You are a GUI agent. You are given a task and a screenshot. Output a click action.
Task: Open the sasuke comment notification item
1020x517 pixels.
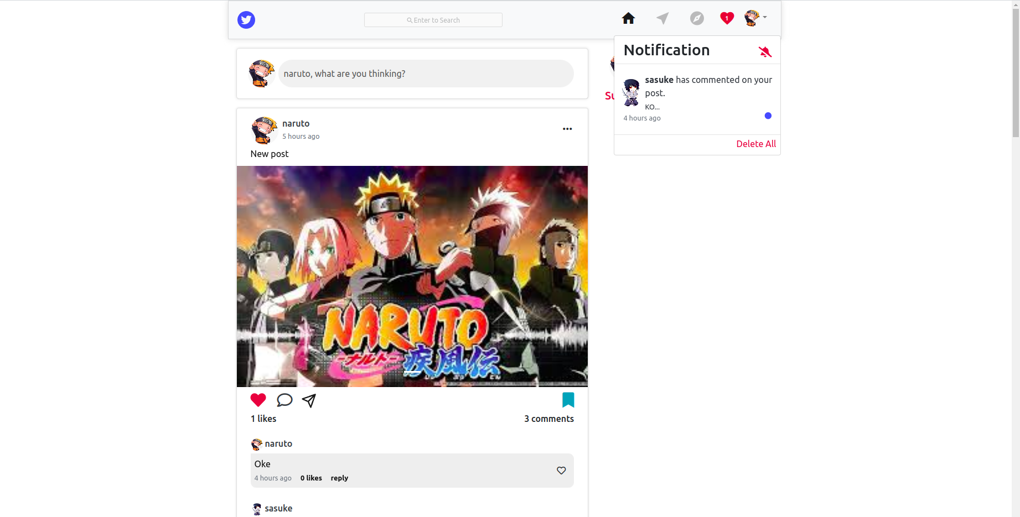coord(697,99)
